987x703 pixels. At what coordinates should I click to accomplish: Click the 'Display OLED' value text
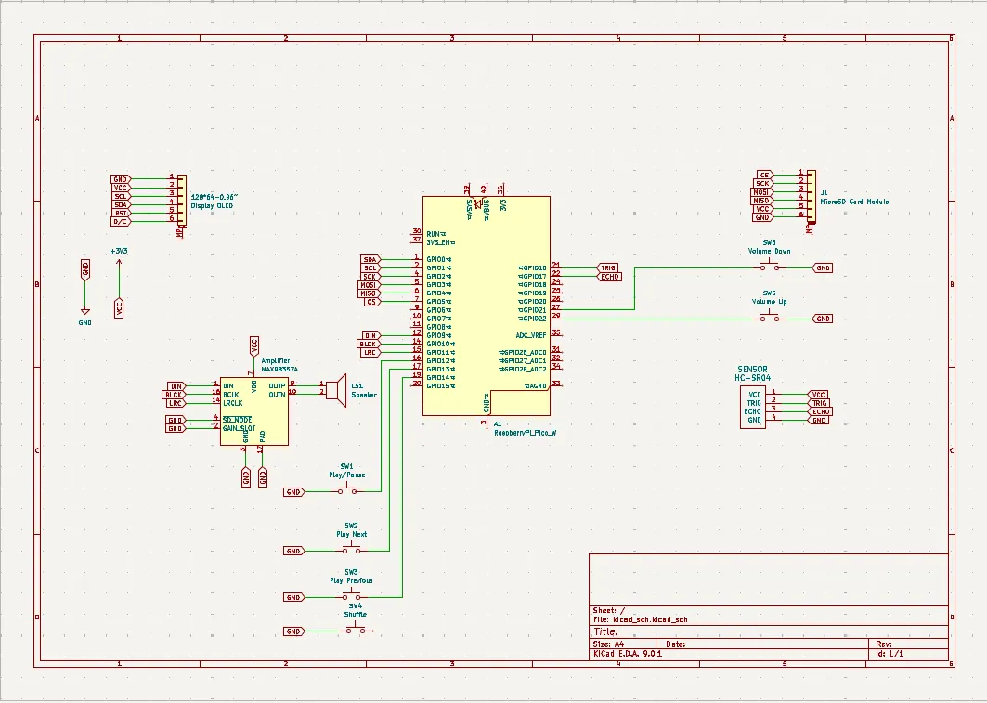pyautogui.click(x=212, y=206)
